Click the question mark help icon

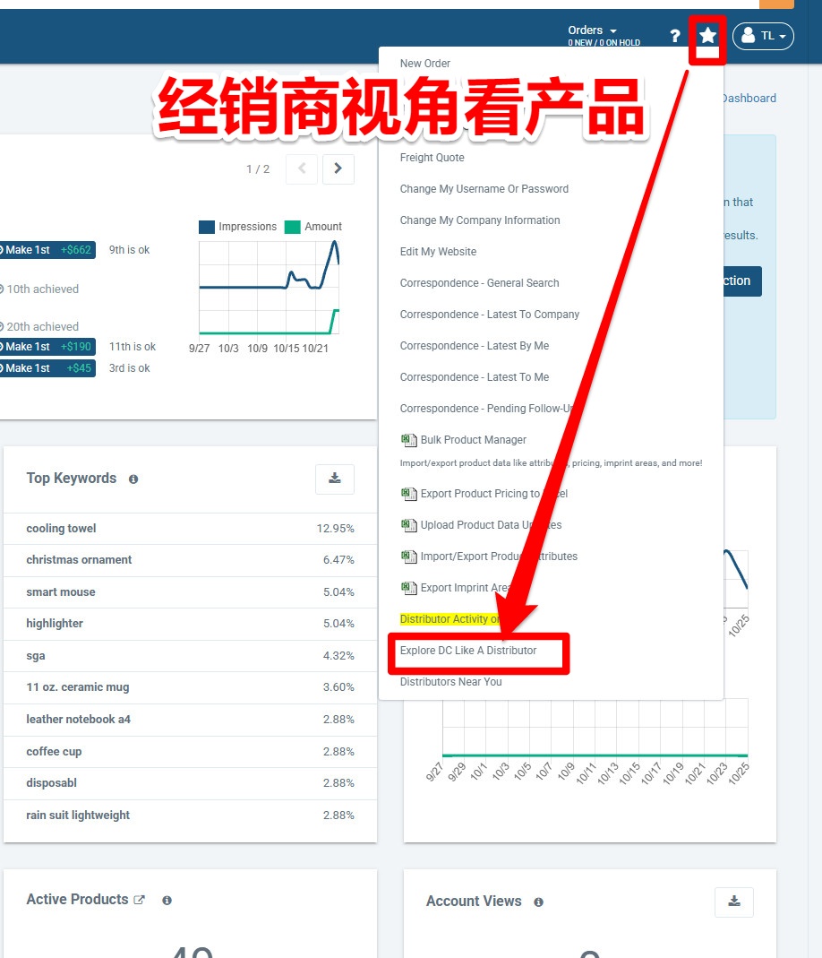(x=675, y=37)
